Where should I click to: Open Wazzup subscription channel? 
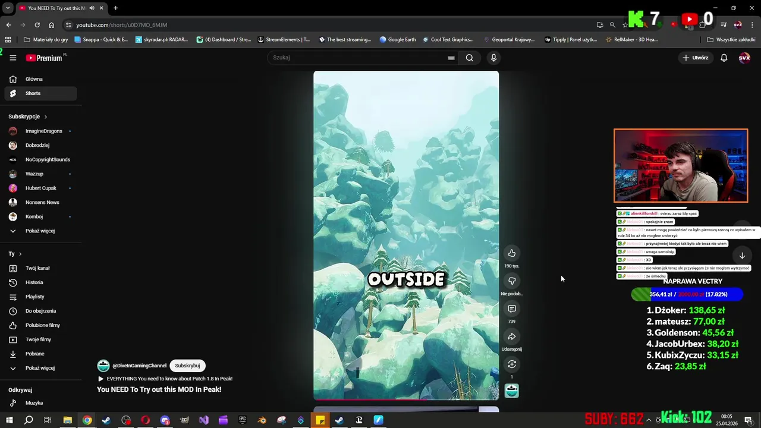(x=40, y=174)
